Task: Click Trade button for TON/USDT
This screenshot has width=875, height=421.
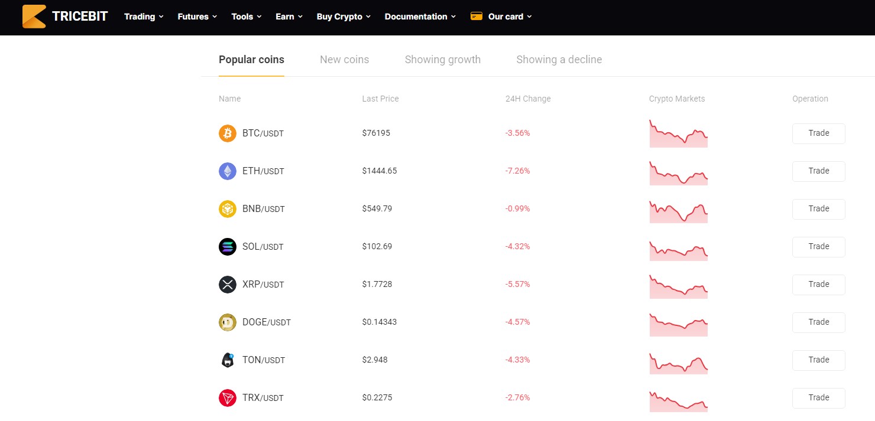Action: tap(819, 360)
